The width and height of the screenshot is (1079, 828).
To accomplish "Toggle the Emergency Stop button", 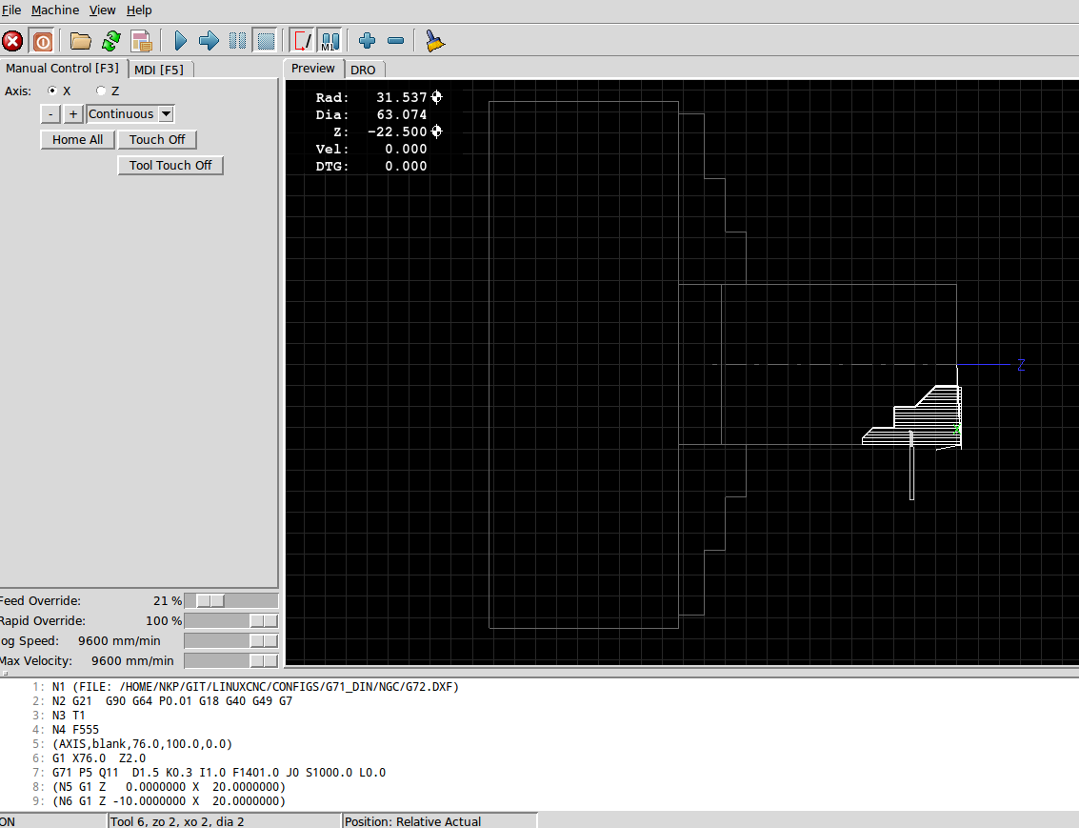I will pos(12,41).
